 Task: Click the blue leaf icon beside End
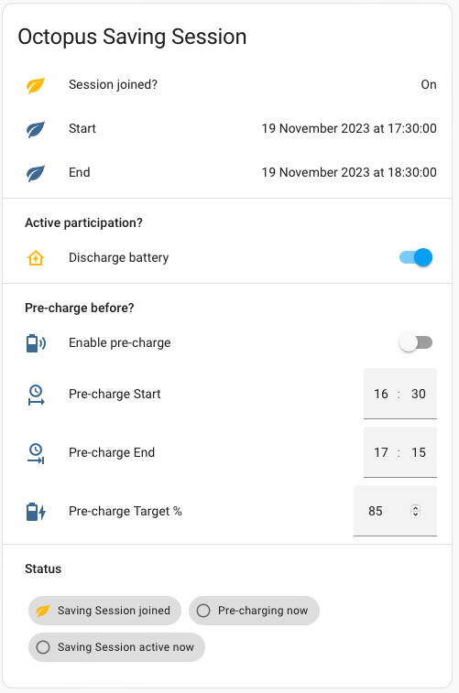[36, 172]
